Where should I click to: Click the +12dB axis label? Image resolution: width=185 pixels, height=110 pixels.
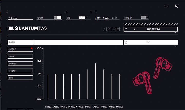pyautogui.click(x=38, y=48)
